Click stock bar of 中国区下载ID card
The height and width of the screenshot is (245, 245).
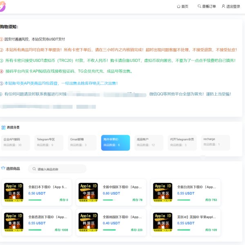[x=109, y=200]
